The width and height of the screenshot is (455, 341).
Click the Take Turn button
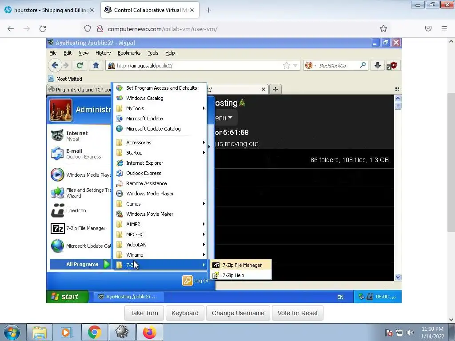pyautogui.click(x=144, y=313)
